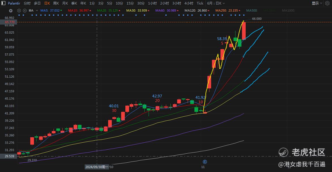Image resolution: width=332 pixels, height=172 pixels.
Task: Click the 11 month label on time axis
Action: click(x=203, y=167)
